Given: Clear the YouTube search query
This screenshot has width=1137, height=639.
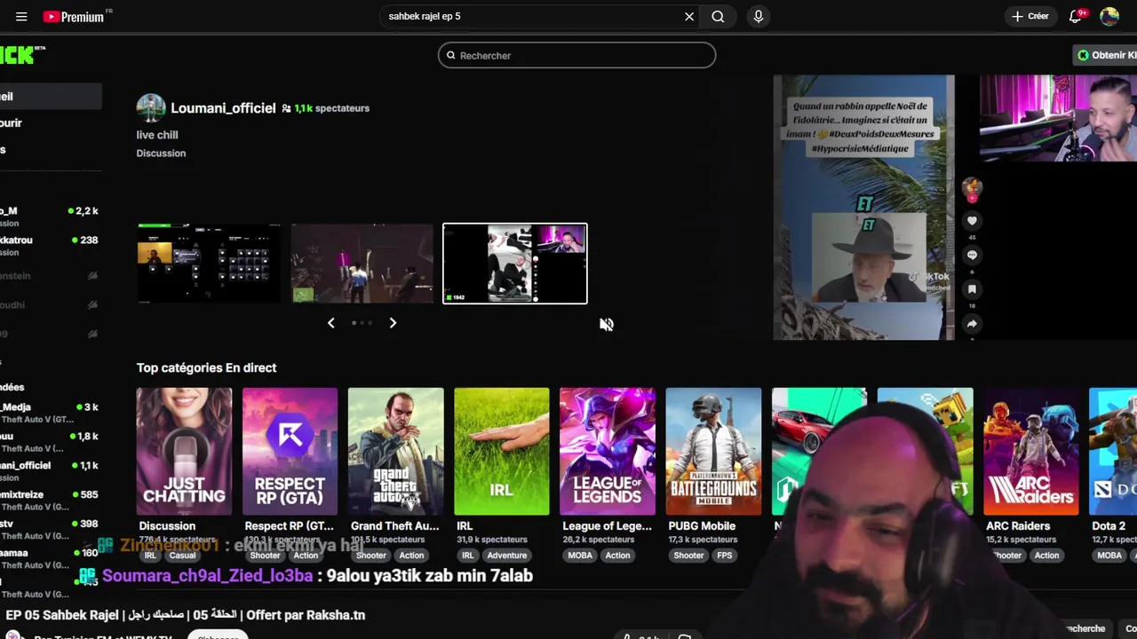Looking at the screenshot, I should 689,16.
